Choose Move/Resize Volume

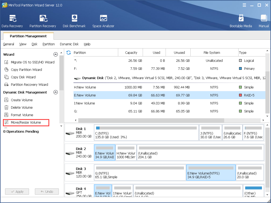pyautogui.click(x=26, y=123)
